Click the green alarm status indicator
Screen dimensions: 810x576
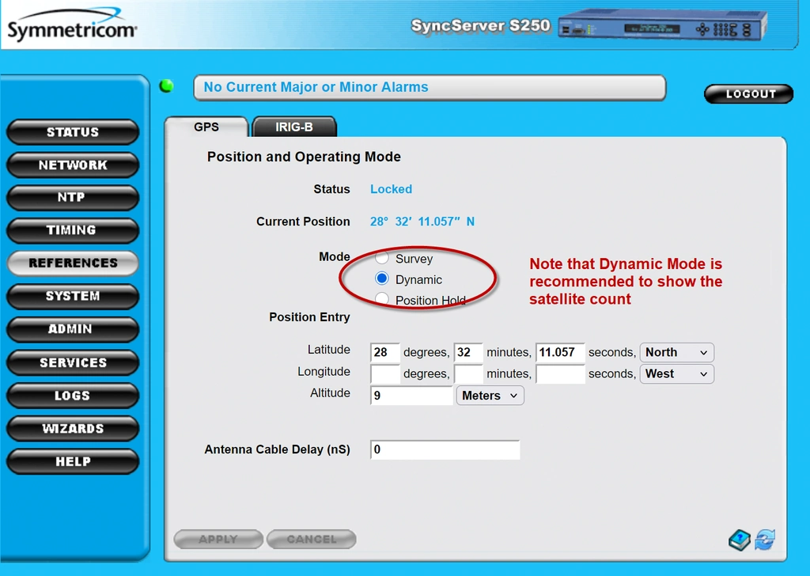[166, 85]
